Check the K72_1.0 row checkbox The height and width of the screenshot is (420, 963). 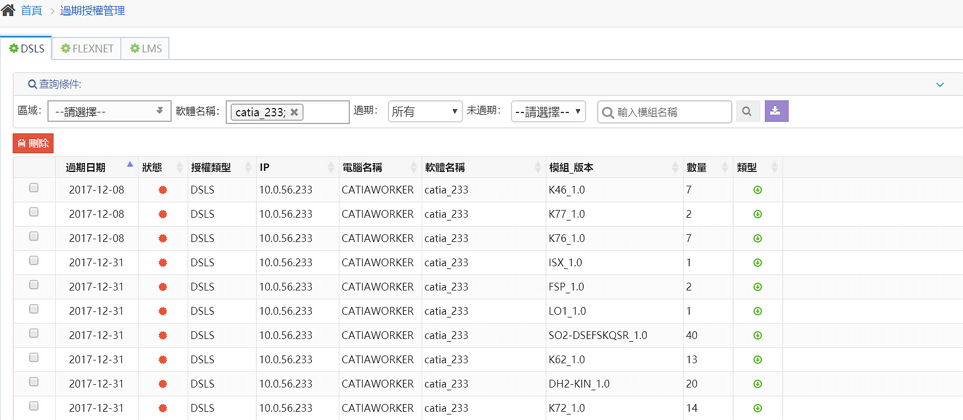tap(34, 406)
